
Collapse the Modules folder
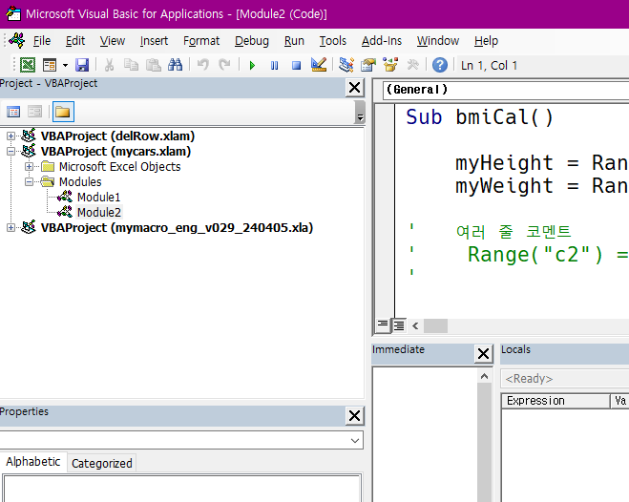coord(29,181)
